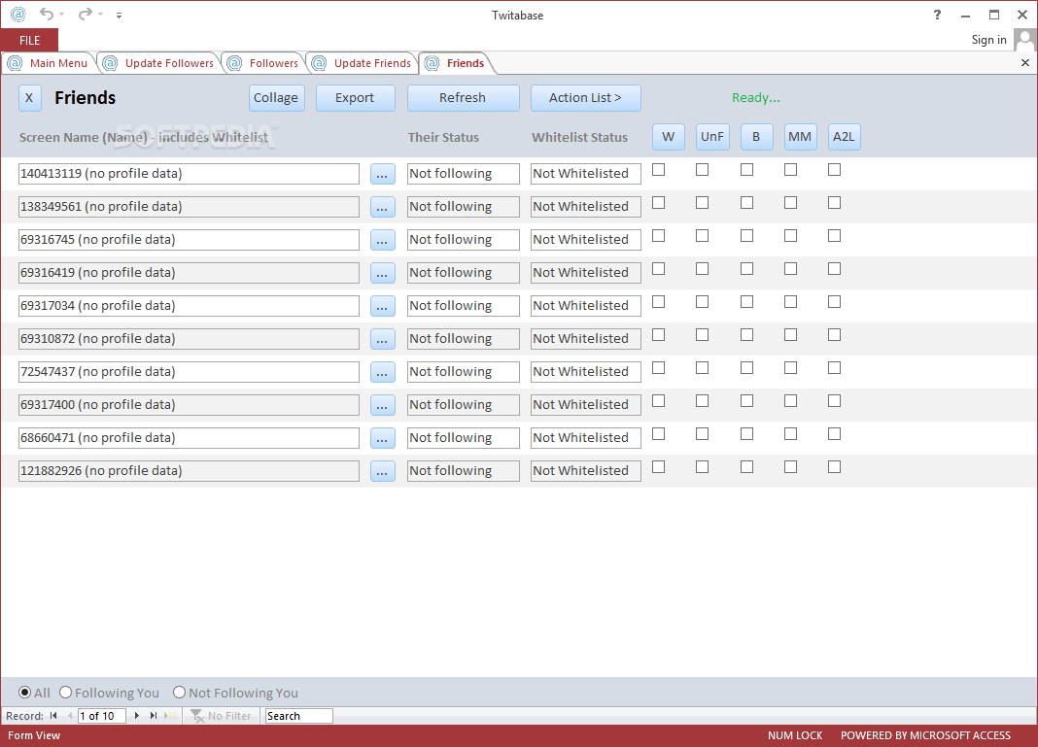Image resolution: width=1038 pixels, height=747 pixels.
Task: Click the screen name field 140413119
Action: point(189,174)
